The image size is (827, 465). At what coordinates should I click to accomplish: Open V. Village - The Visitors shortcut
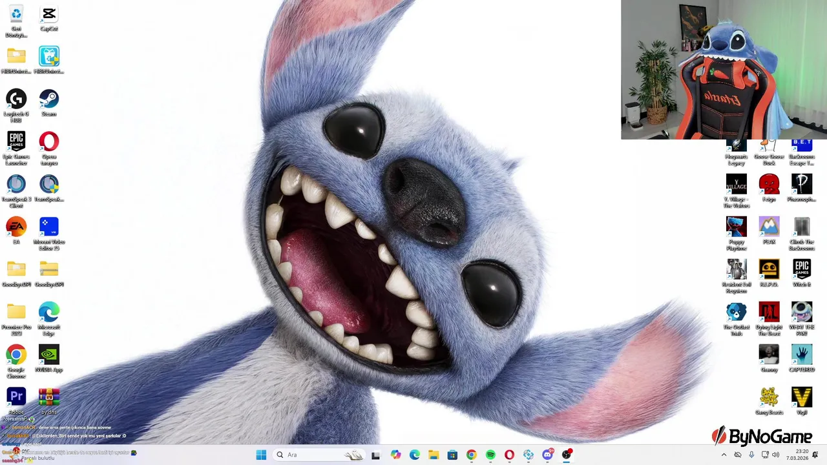point(737,191)
